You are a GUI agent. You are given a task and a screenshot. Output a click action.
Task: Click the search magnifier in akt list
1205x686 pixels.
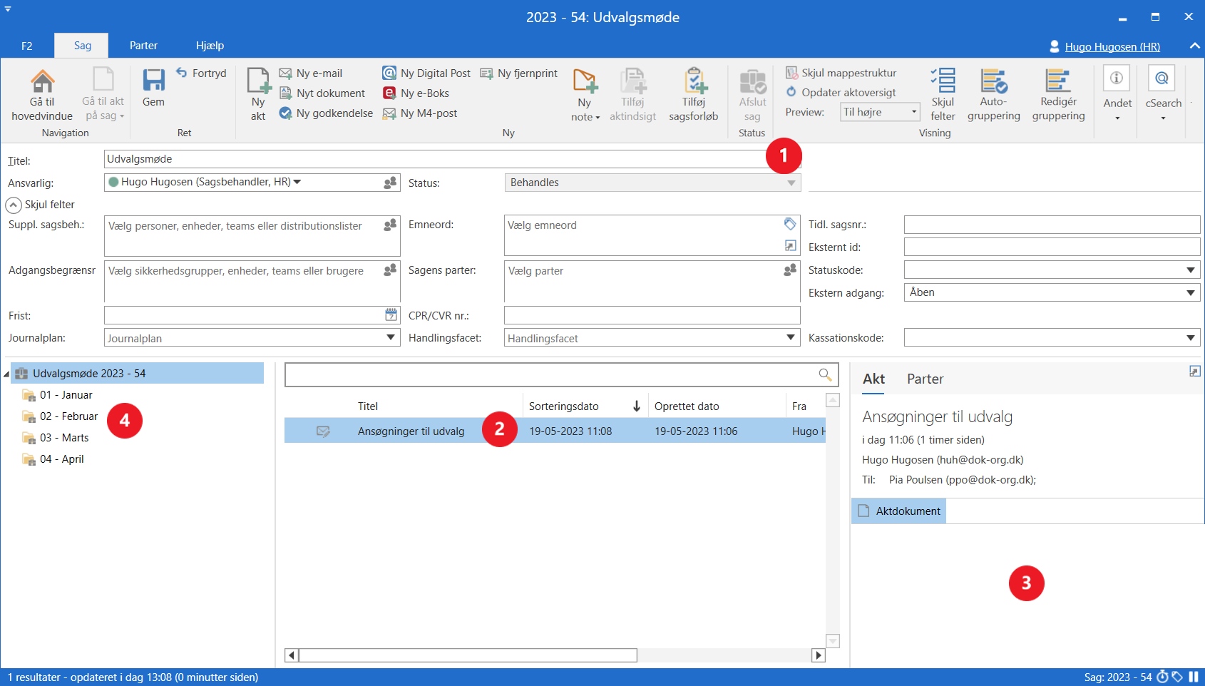(x=825, y=375)
